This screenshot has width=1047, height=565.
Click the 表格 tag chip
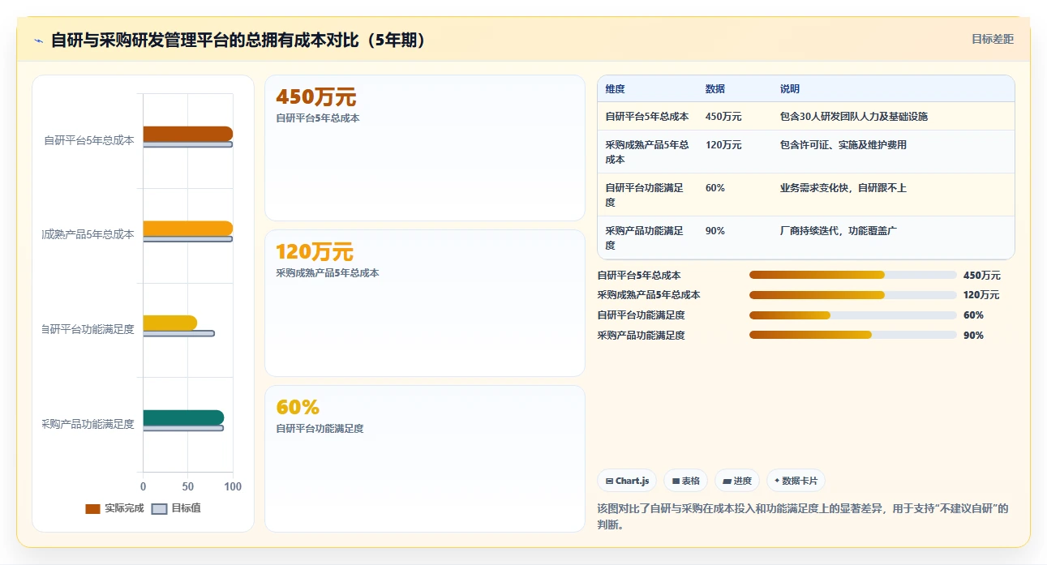coord(685,481)
